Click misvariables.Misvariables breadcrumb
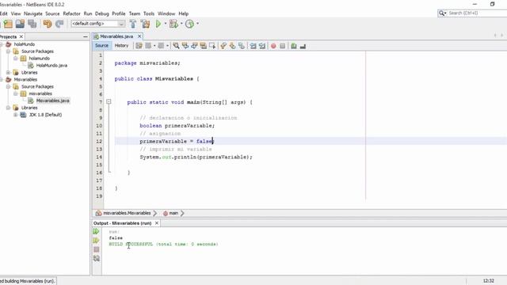The width and height of the screenshot is (507, 285). pyautogui.click(x=124, y=213)
